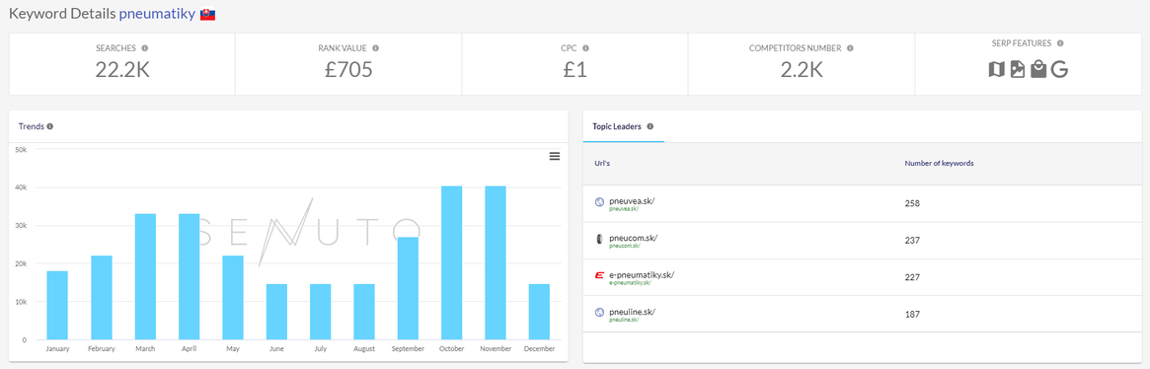This screenshot has height=369, width=1150.
Task: Click the map SERP feature icon
Action: coord(996,70)
